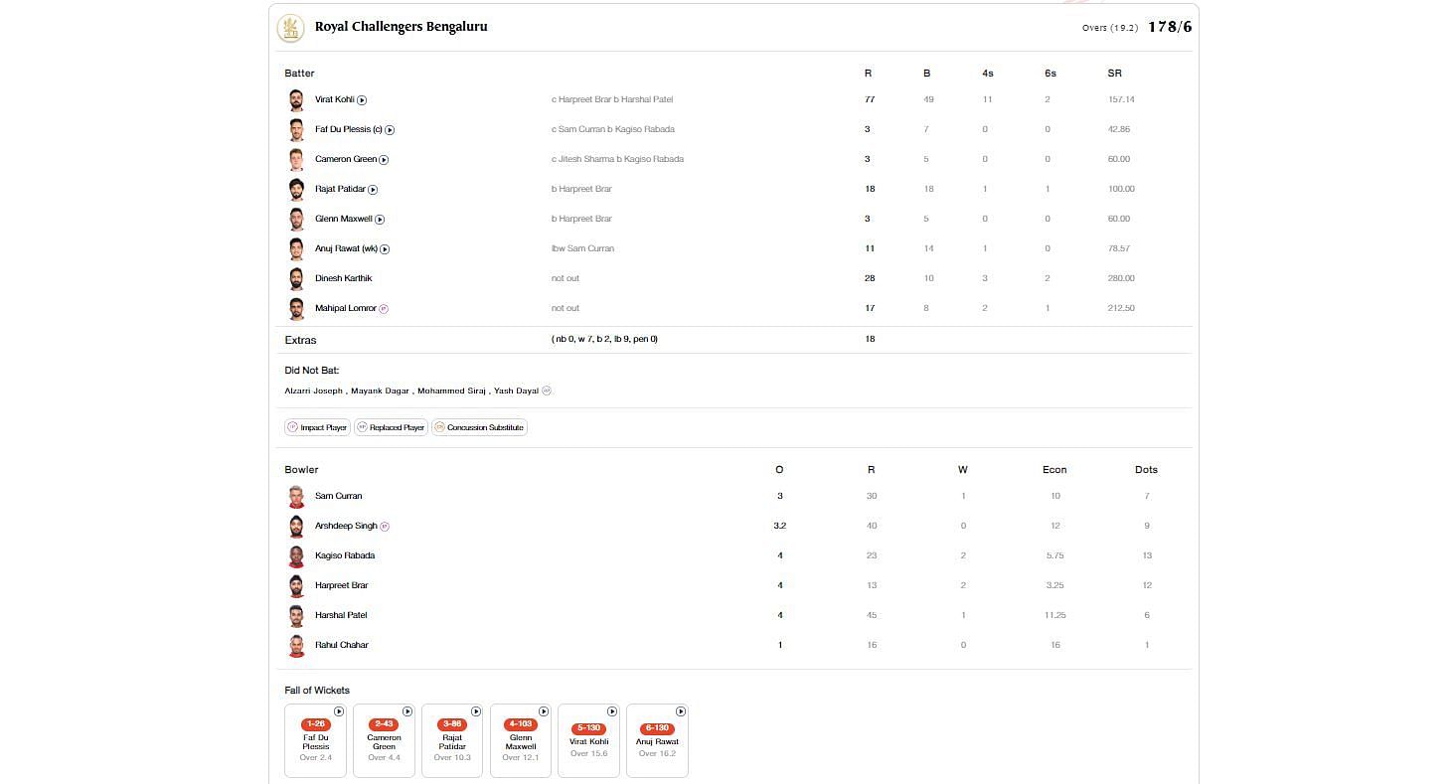Play Anuj Rawat's video icon
Viewport: 1456px width, 784px height.
tap(385, 249)
